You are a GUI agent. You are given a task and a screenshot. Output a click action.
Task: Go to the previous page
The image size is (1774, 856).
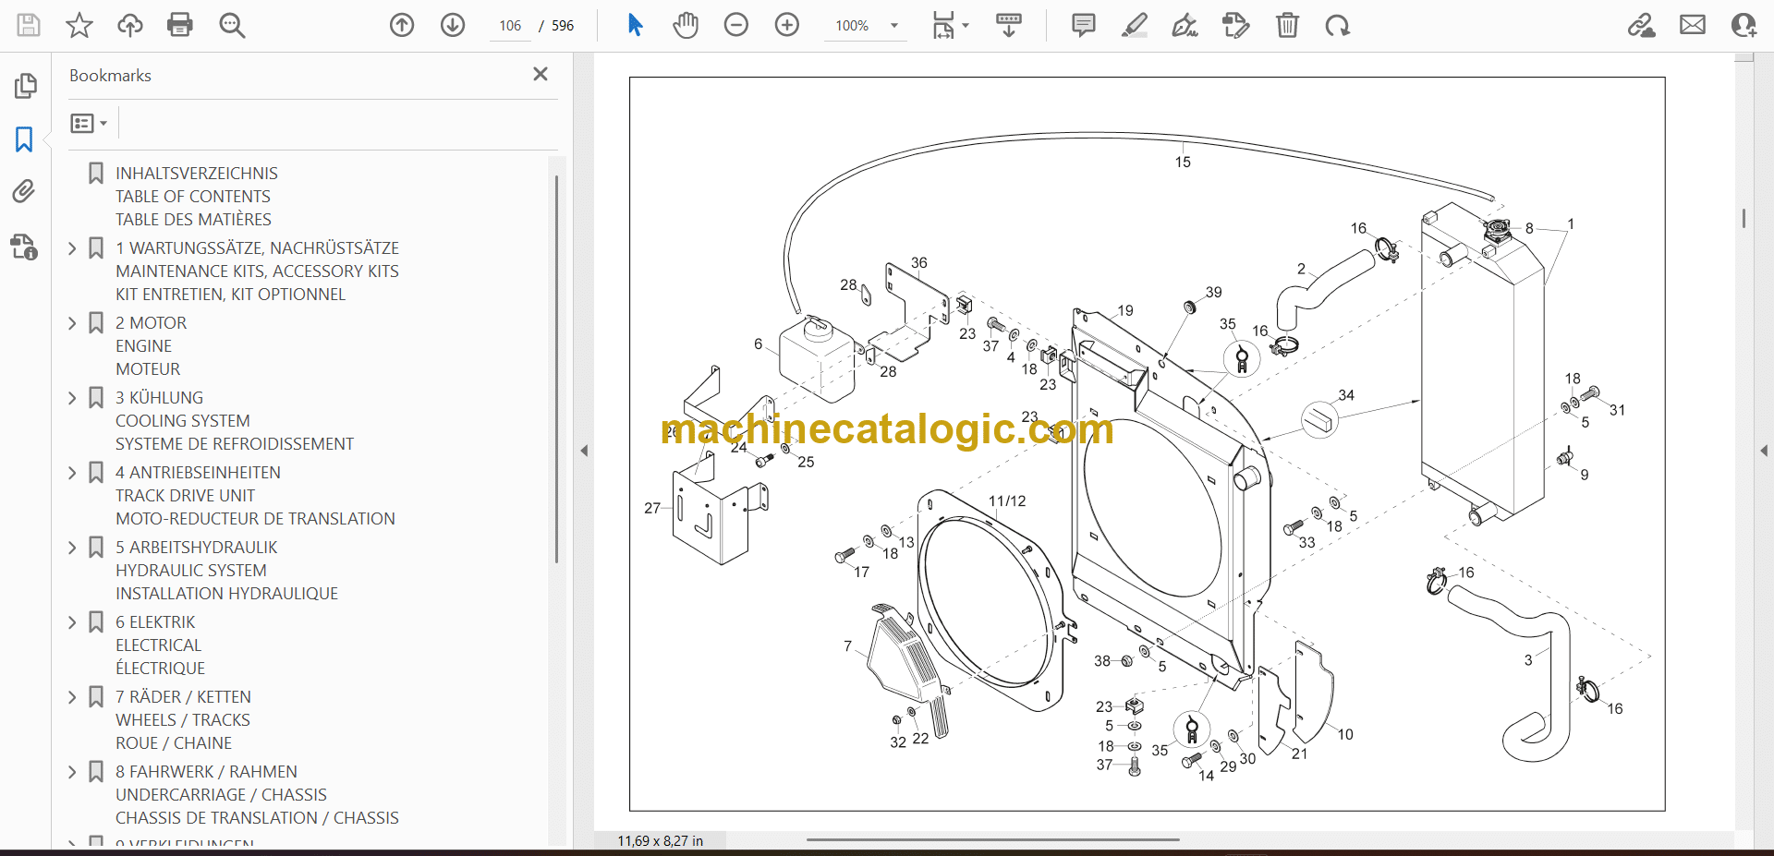(402, 25)
